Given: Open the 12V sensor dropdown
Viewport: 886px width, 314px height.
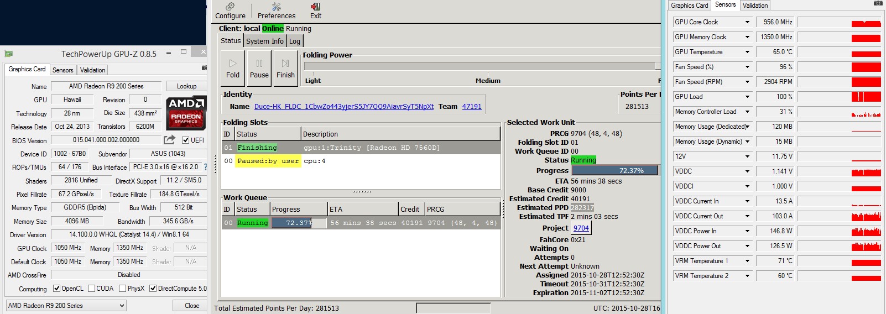Looking at the screenshot, I should 747,156.
